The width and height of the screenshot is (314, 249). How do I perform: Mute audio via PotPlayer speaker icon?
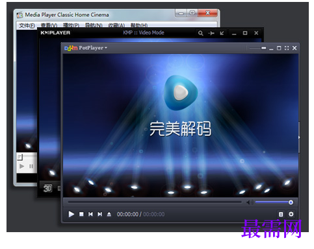coord(250,202)
